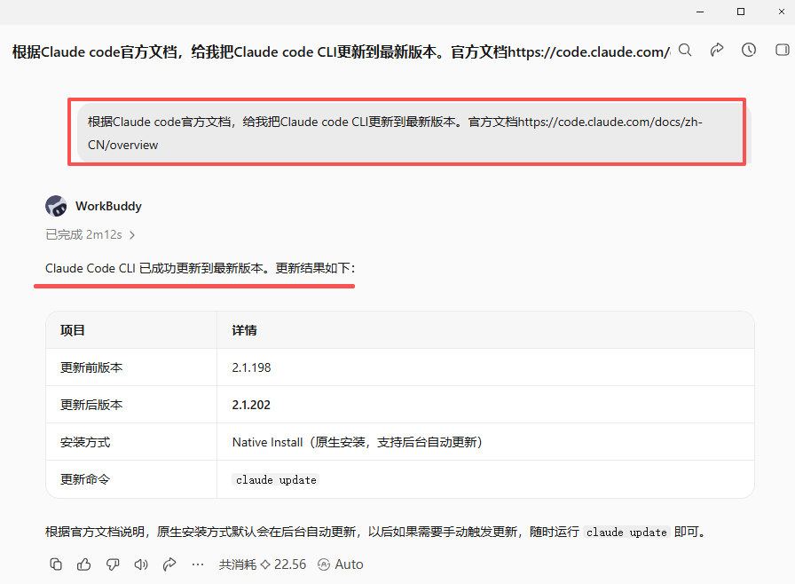Click the 更新命令 row label
The image size is (795, 584).
tap(85, 479)
